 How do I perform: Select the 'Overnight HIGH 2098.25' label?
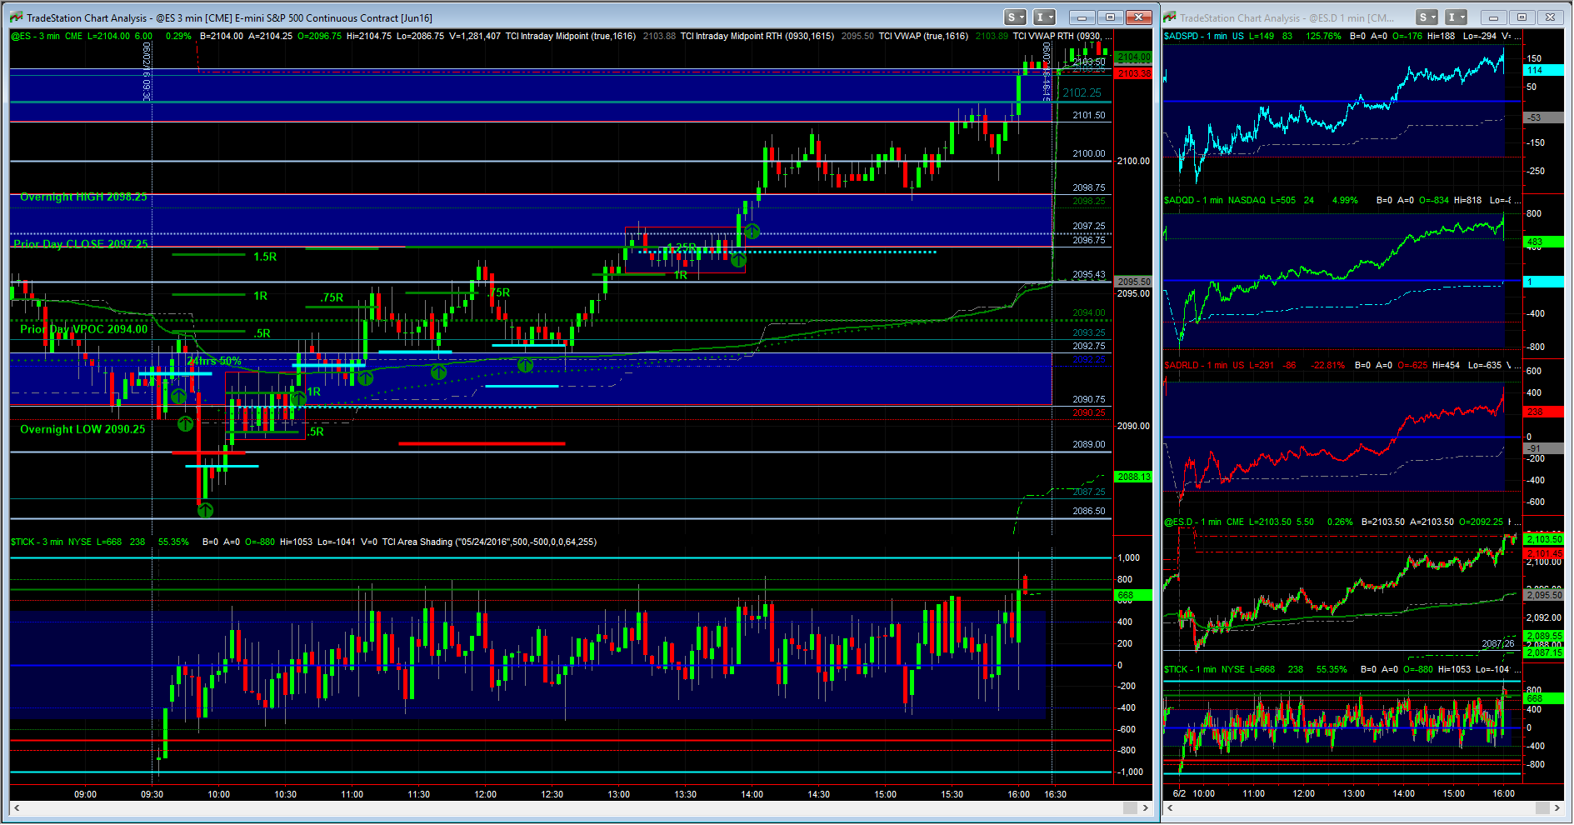[83, 197]
